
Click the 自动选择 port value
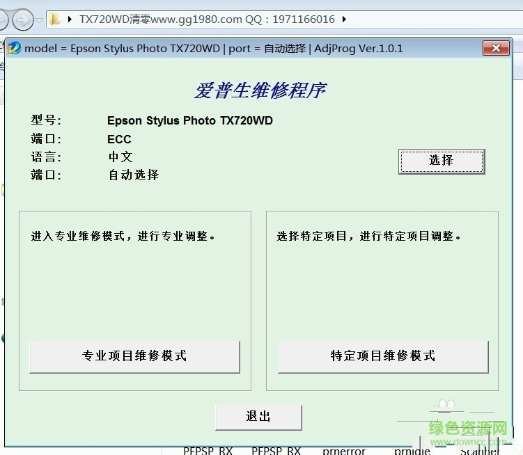pyautogui.click(x=134, y=175)
